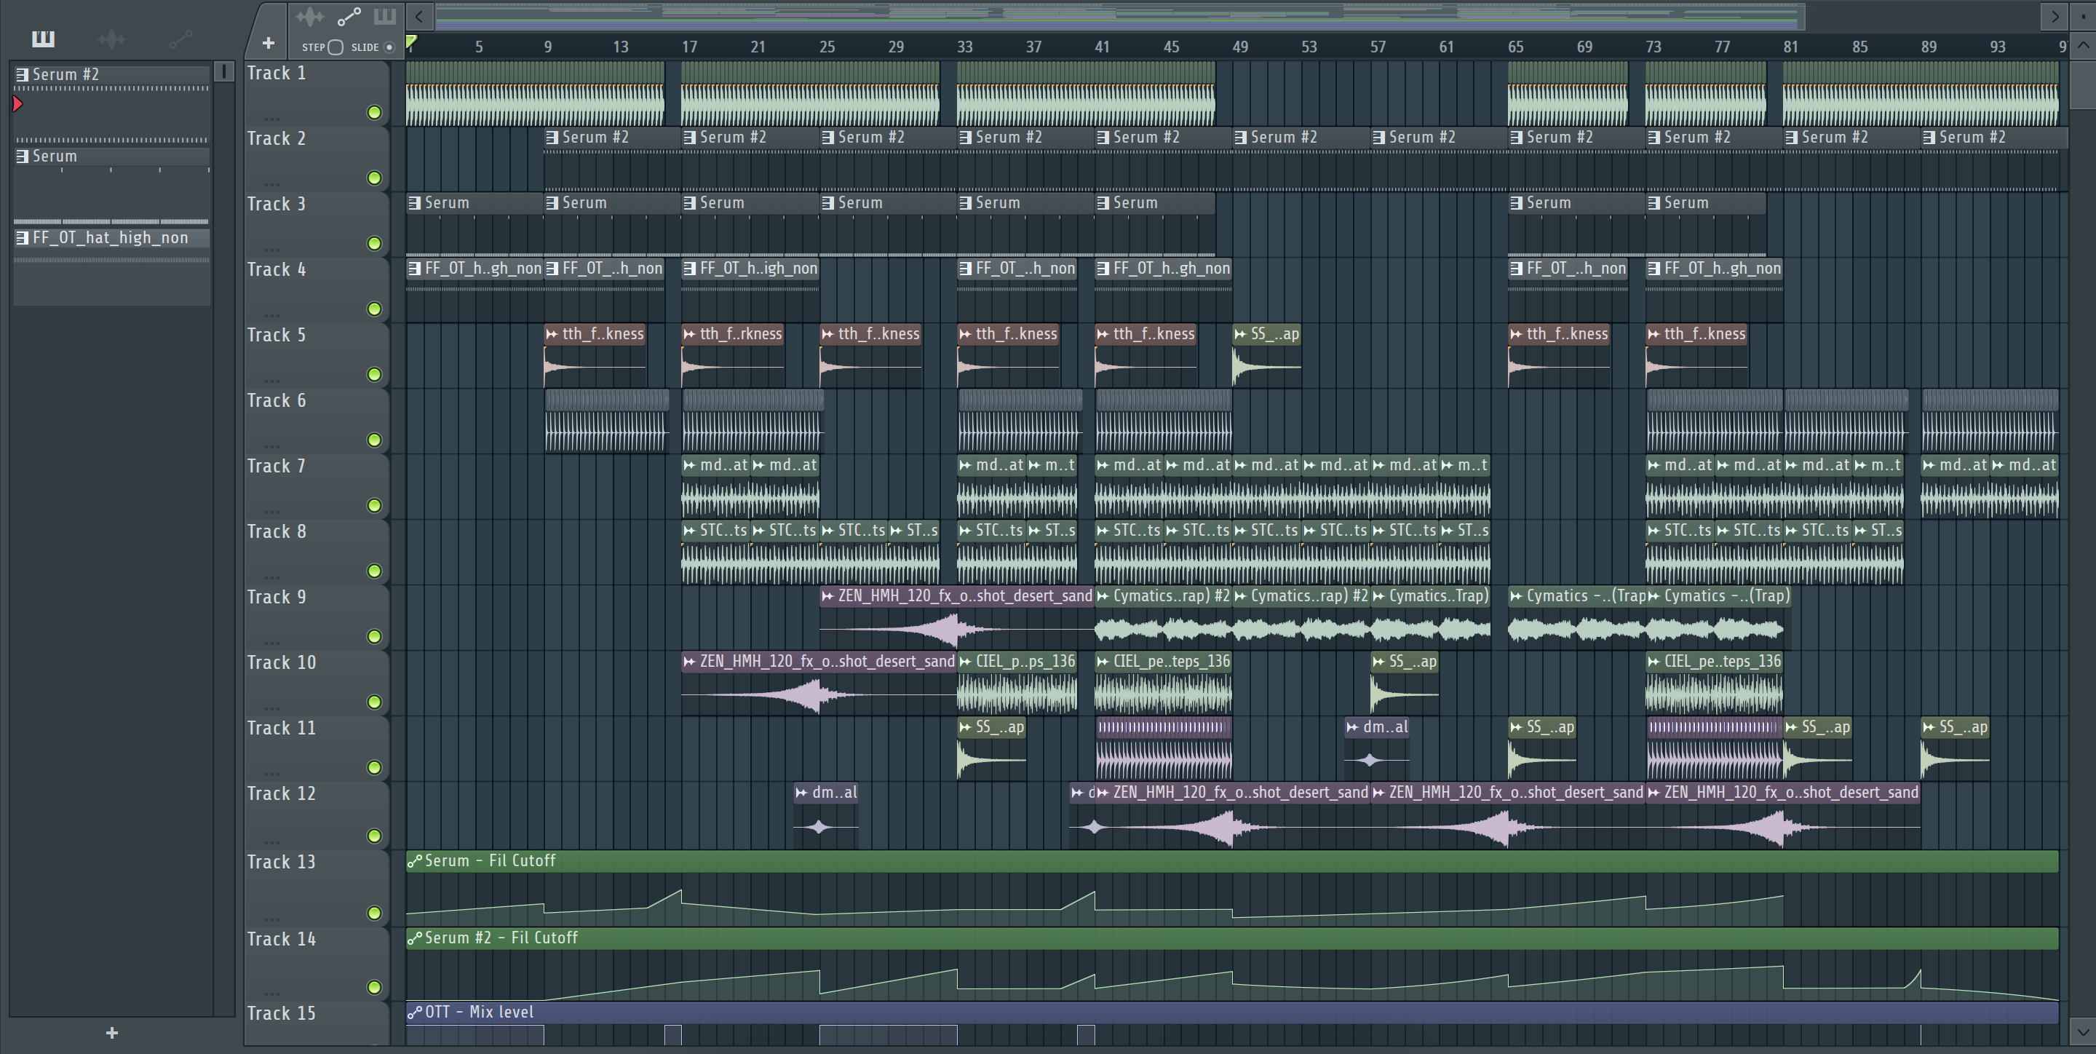Image resolution: width=2096 pixels, height=1054 pixels.
Task: Select the SS_..ap clip on Track 5
Action: pos(1267,355)
